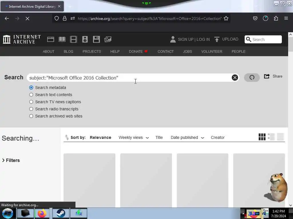Open the Windows Start orb
This screenshot has height=219, width=293.
7,213
